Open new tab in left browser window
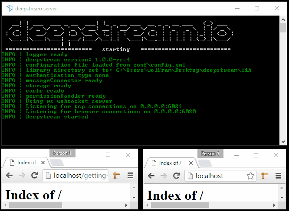The image size is (289, 211). pos(57,163)
